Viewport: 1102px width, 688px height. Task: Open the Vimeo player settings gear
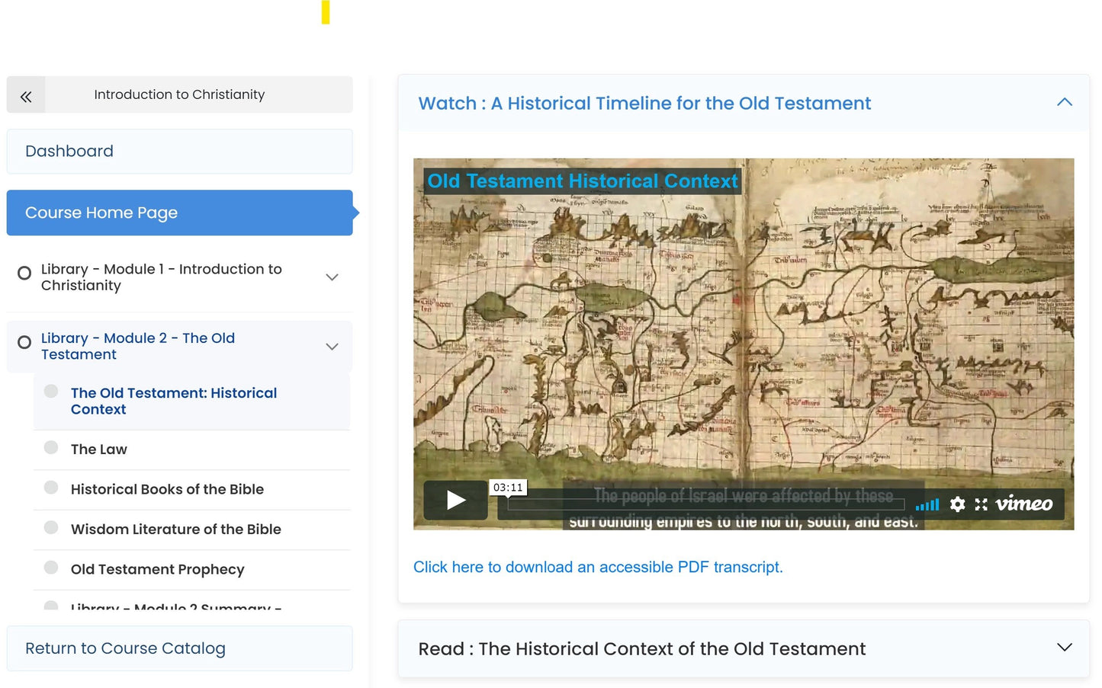957,504
